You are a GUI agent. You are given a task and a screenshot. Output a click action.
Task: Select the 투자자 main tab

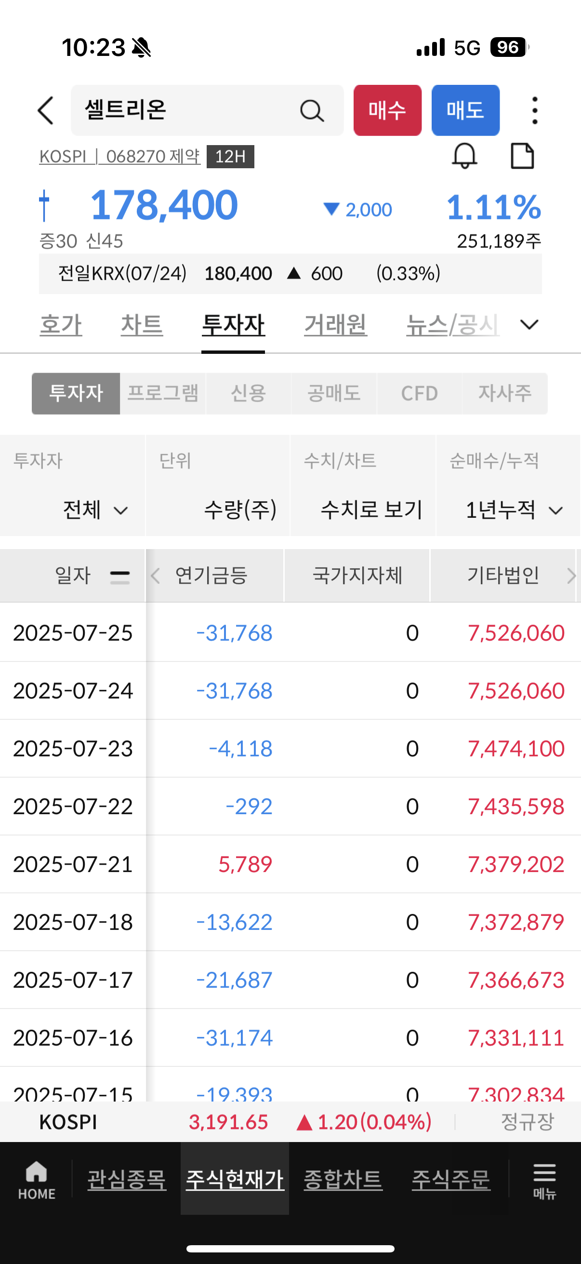(x=233, y=325)
